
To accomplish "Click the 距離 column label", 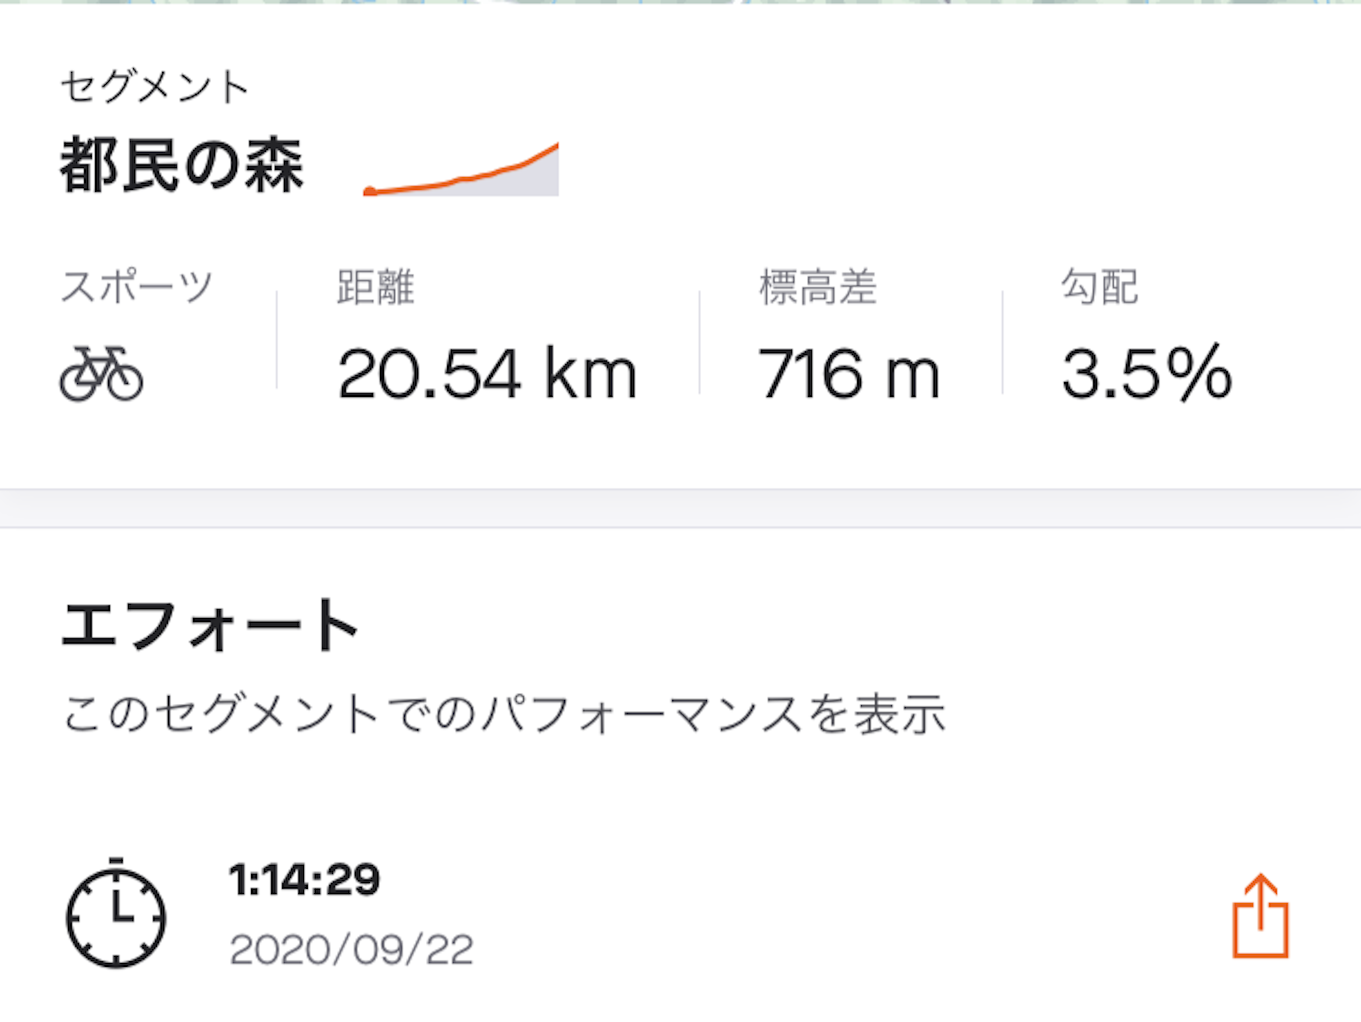I will point(376,287).
